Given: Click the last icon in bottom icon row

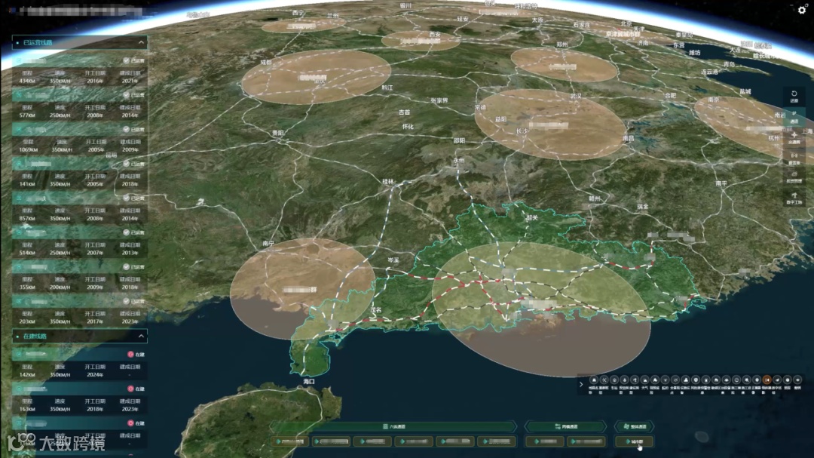Looking at the screenshot, I should point(797,380).
